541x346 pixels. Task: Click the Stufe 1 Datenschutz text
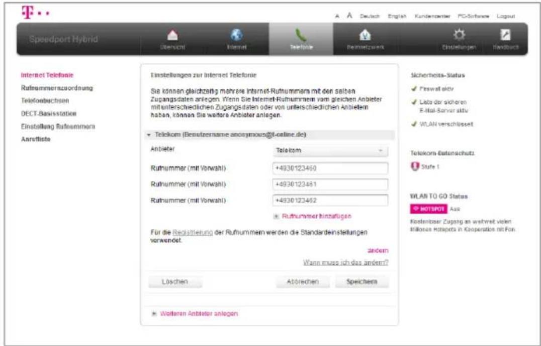[430, 167]
